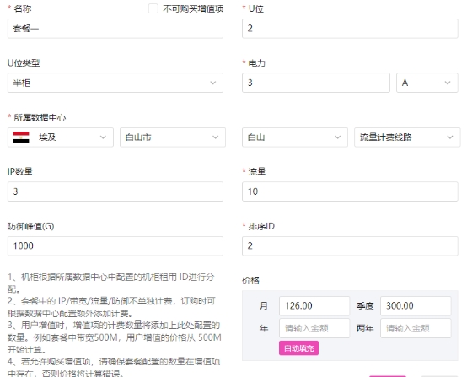Focus the quarterly price field 300.00
Image resolution: width=467 pixels, height=377 pixels.
(x=416, y=306)
